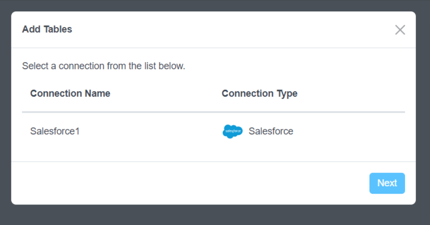
Task: Click the thick divider under column headers
Action: pos(213,112)
